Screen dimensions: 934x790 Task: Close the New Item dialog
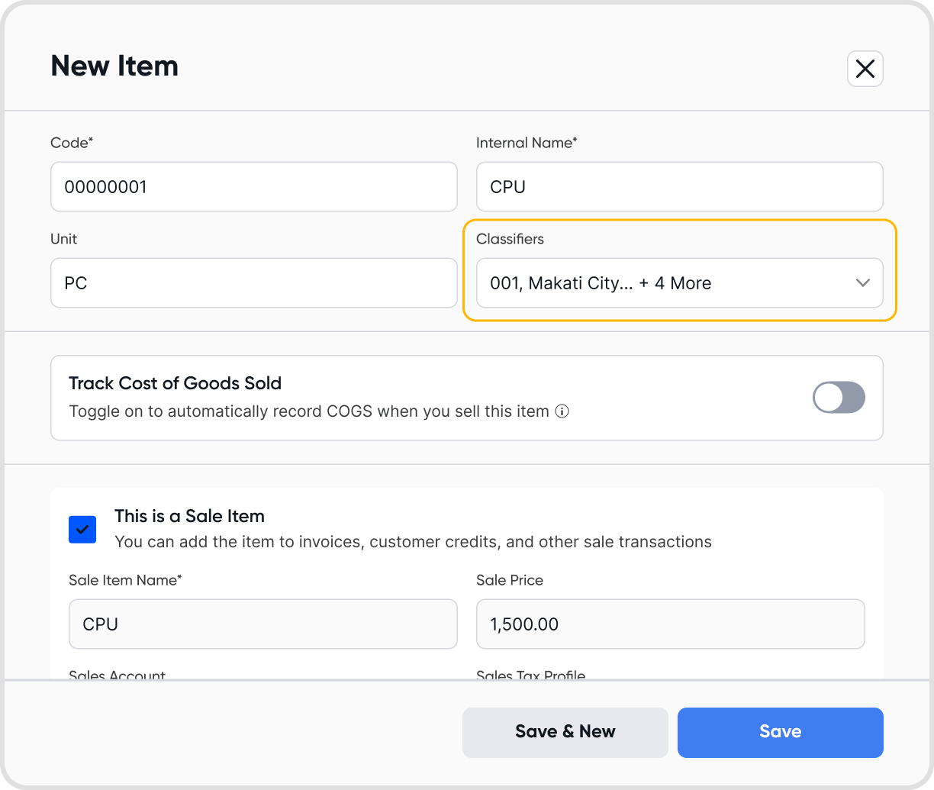point(865,69)
